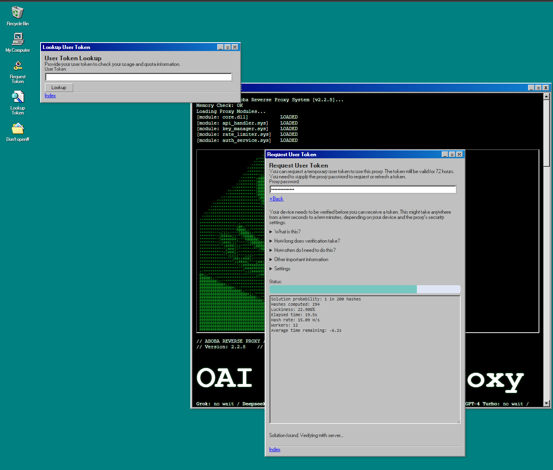Close the Request User Token window
The height and width of the screenshot is (470, 553).
pyautogui.click(x=459, y=154)
